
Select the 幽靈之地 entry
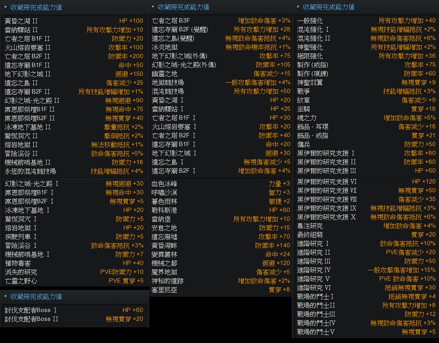pos(164,74)
